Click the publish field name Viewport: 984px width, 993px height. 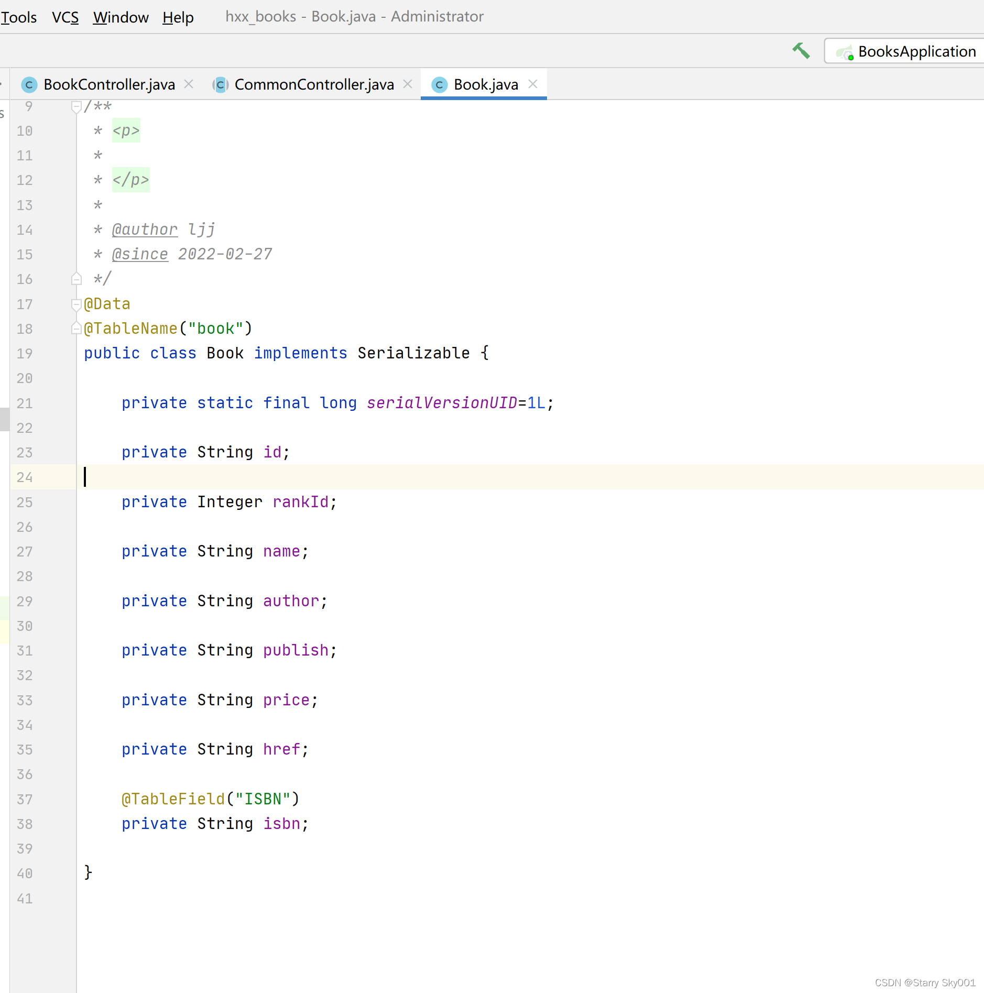coord(296,650)
